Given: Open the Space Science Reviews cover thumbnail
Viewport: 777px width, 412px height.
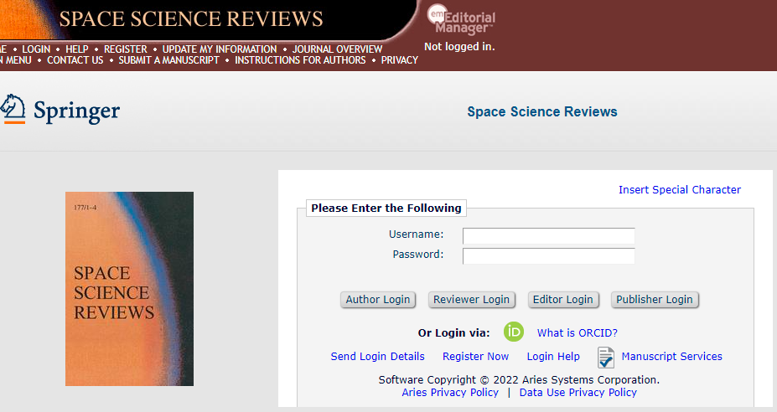Looking at the screenshot, I should (129, 289).
